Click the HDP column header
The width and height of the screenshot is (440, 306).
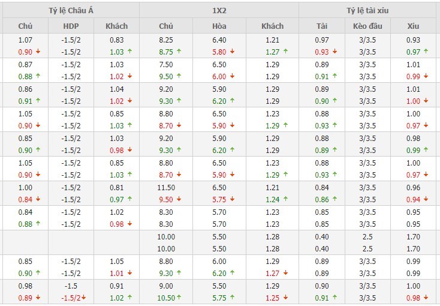pos(71,26)
